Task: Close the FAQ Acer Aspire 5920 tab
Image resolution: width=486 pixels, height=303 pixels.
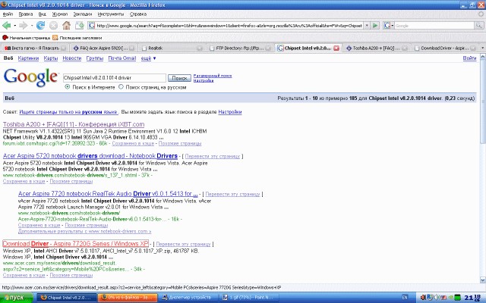Action: tap(131, 48)
